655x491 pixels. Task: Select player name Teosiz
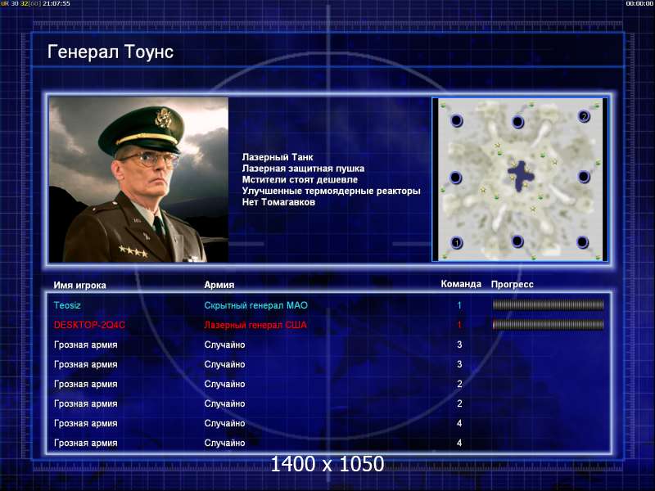pos(67,305)
